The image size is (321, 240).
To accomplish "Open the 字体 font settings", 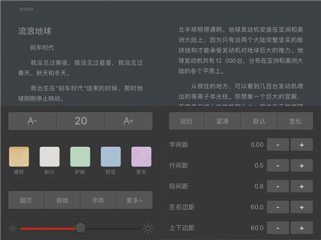I will [x=98, y=200].
